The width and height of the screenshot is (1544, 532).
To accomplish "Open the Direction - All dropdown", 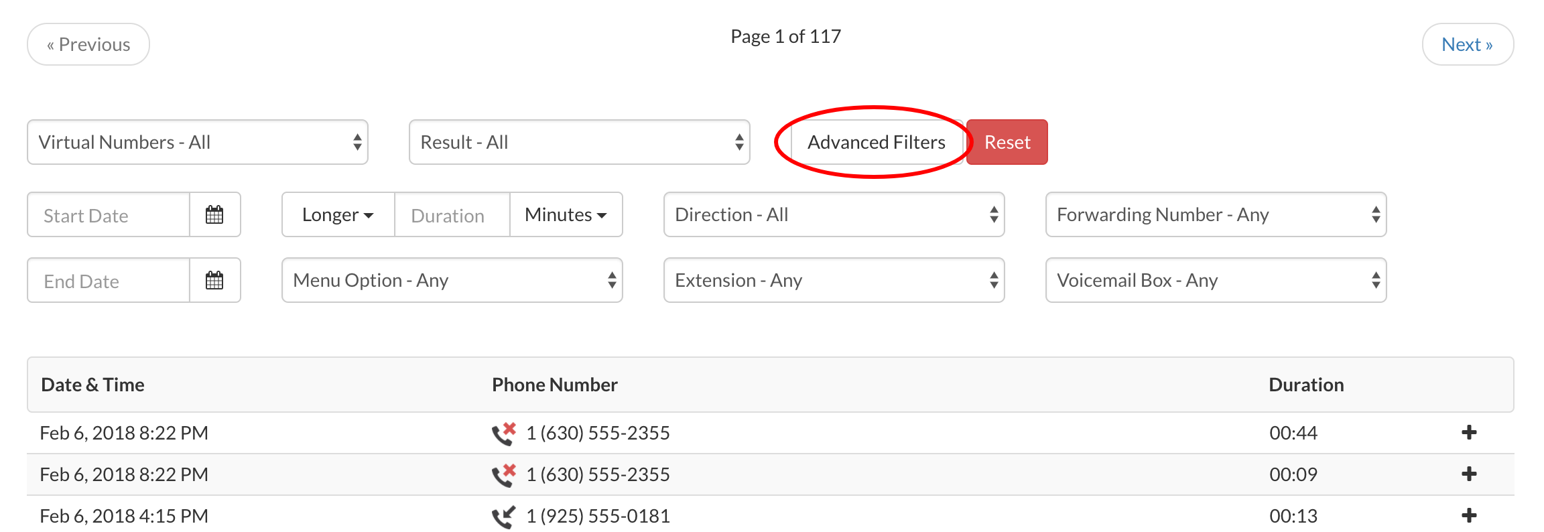I will [834, 214].
